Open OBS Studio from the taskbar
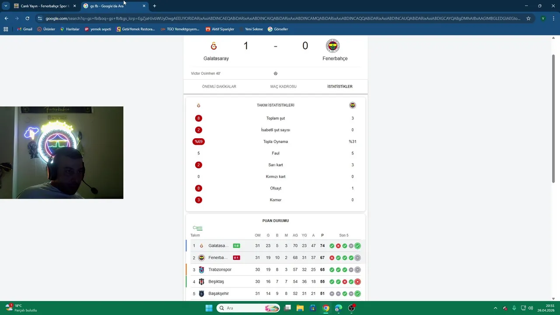 tap(351, 308)
